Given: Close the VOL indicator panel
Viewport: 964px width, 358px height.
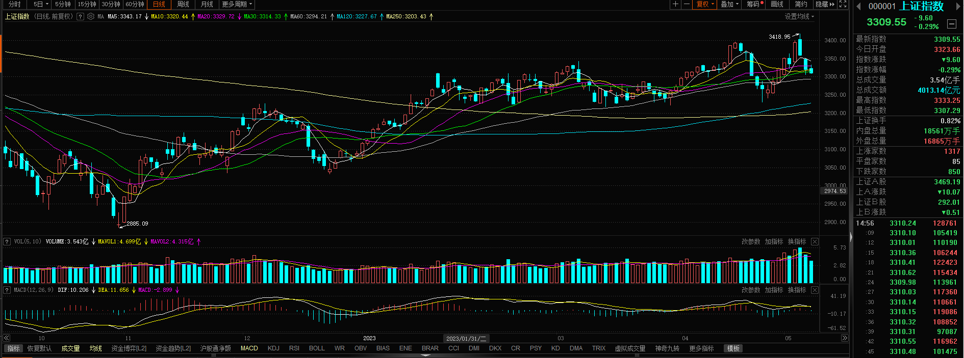Looking at the screenshot, I should (x=815, y=241).
